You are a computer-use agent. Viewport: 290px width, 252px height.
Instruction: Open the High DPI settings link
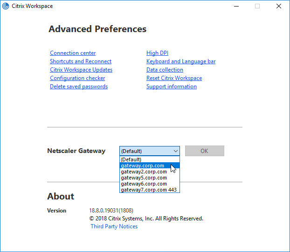[x=158, y=53]
